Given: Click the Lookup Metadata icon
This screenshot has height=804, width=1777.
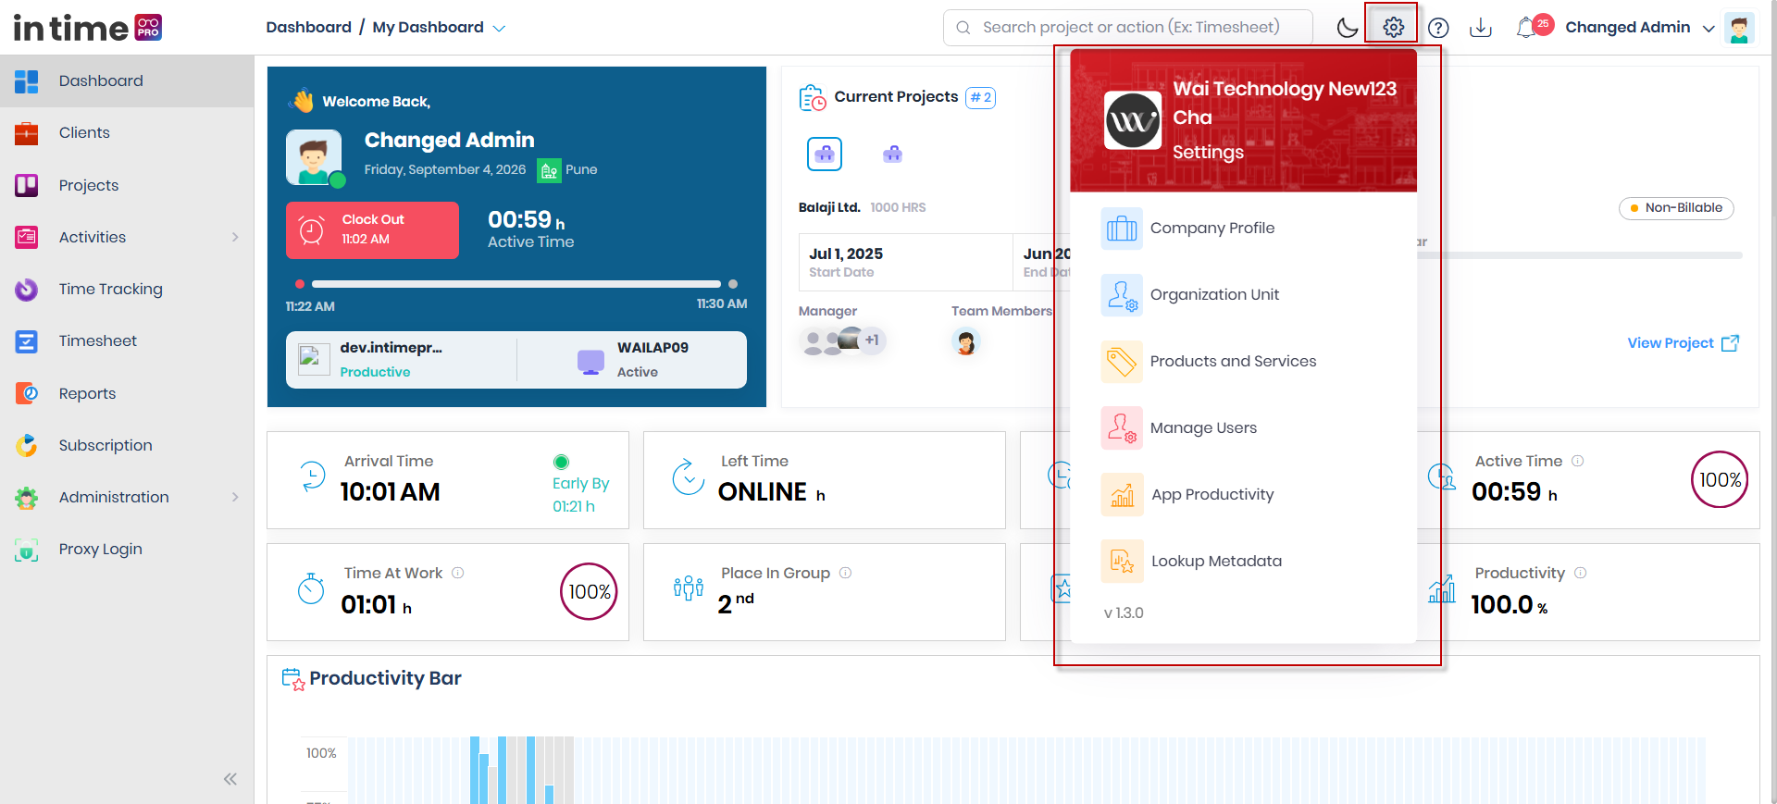Looking at the screenshot, I should [x=1122, y=562].
